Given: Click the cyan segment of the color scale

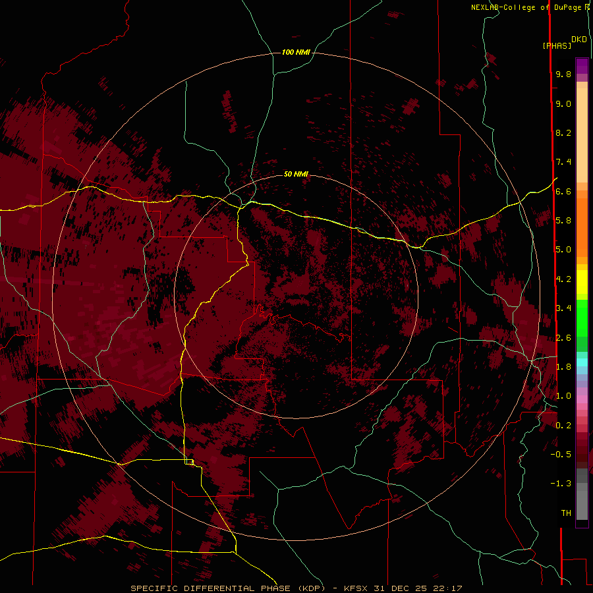Looking at the screenshot, I should coord(582,362).
